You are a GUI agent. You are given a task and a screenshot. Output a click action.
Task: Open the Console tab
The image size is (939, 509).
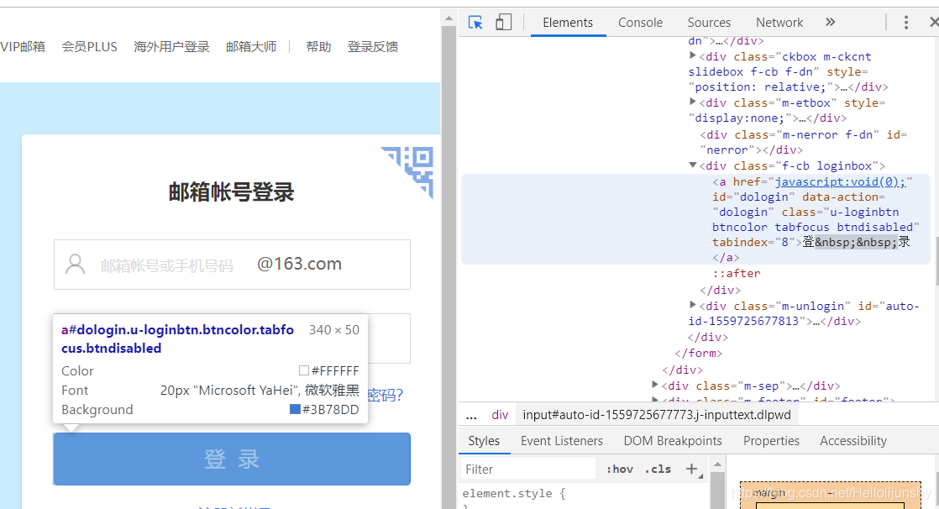[640, 23]
